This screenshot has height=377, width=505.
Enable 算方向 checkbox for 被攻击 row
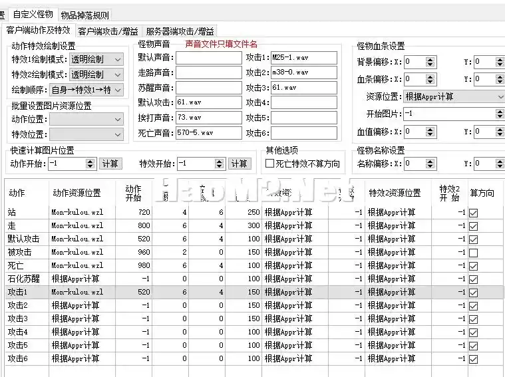coord(474,253)
